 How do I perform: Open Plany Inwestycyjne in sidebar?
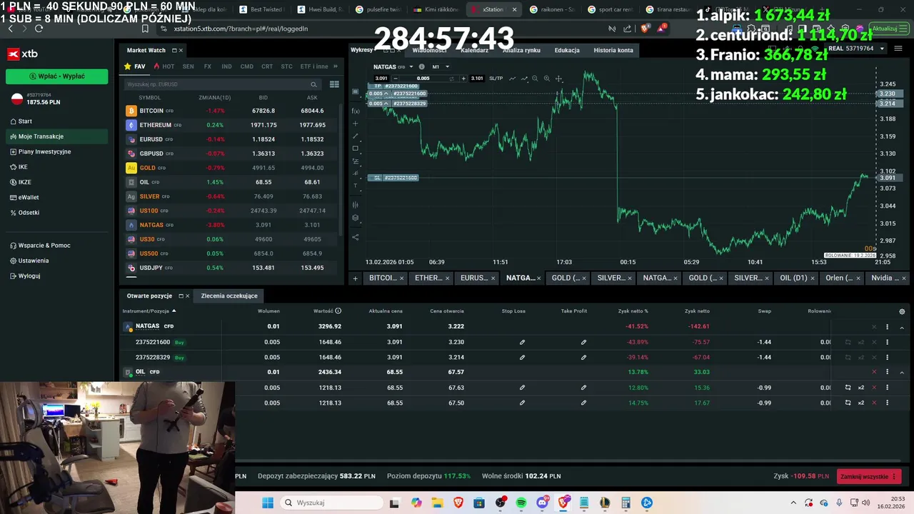pos(44,151)
